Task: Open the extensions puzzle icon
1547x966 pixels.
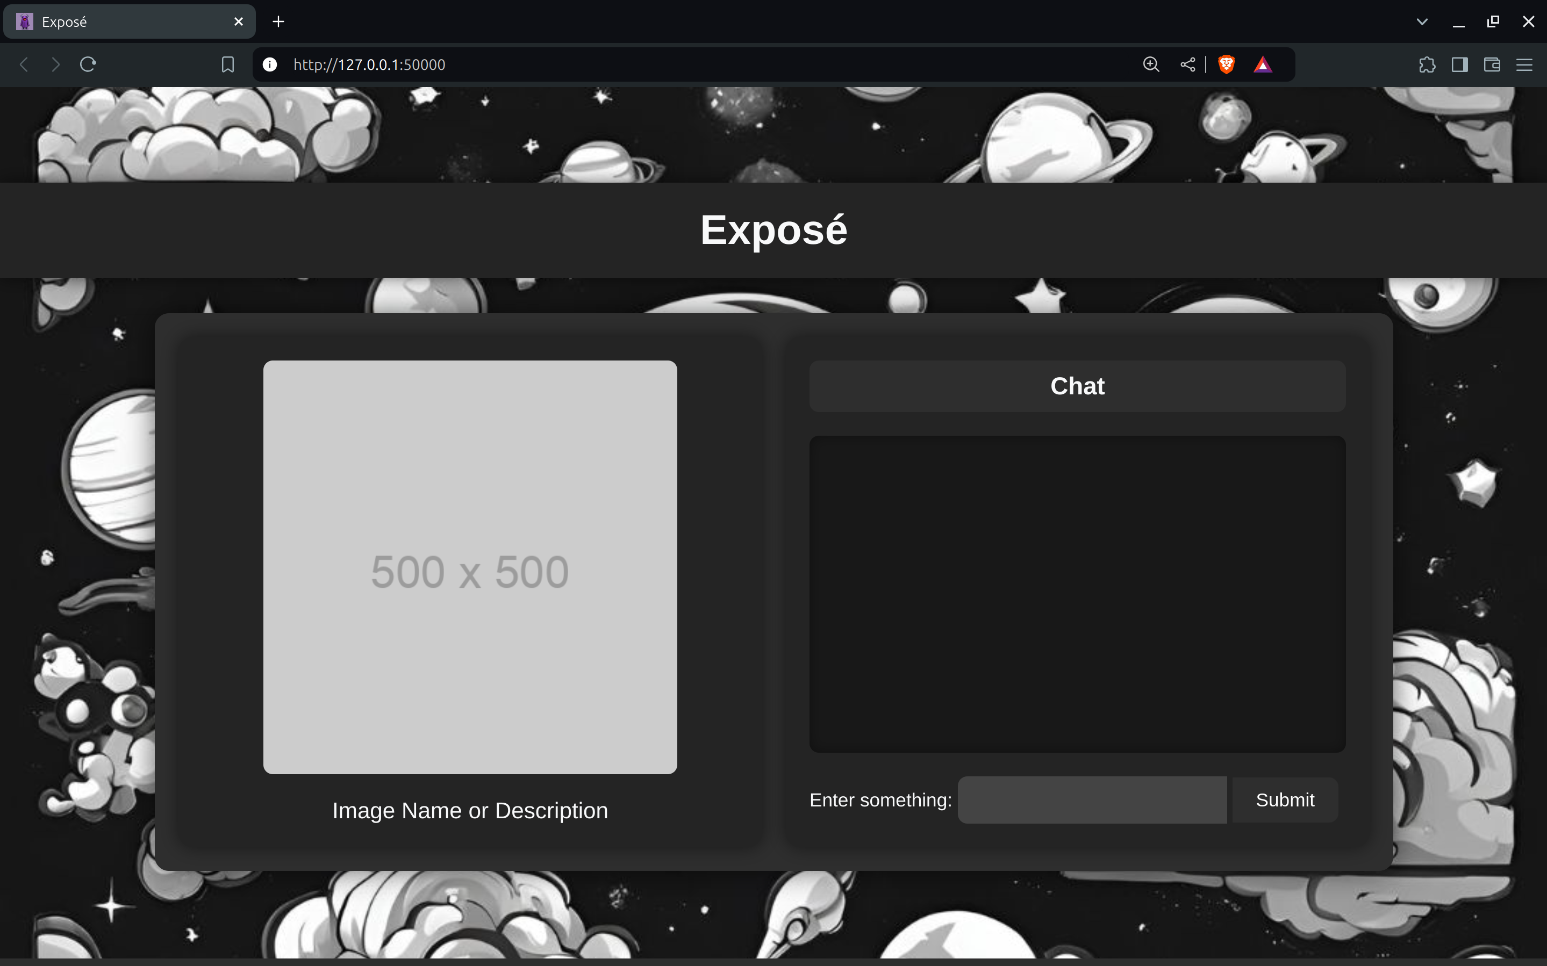Action: click(1427, 64)
